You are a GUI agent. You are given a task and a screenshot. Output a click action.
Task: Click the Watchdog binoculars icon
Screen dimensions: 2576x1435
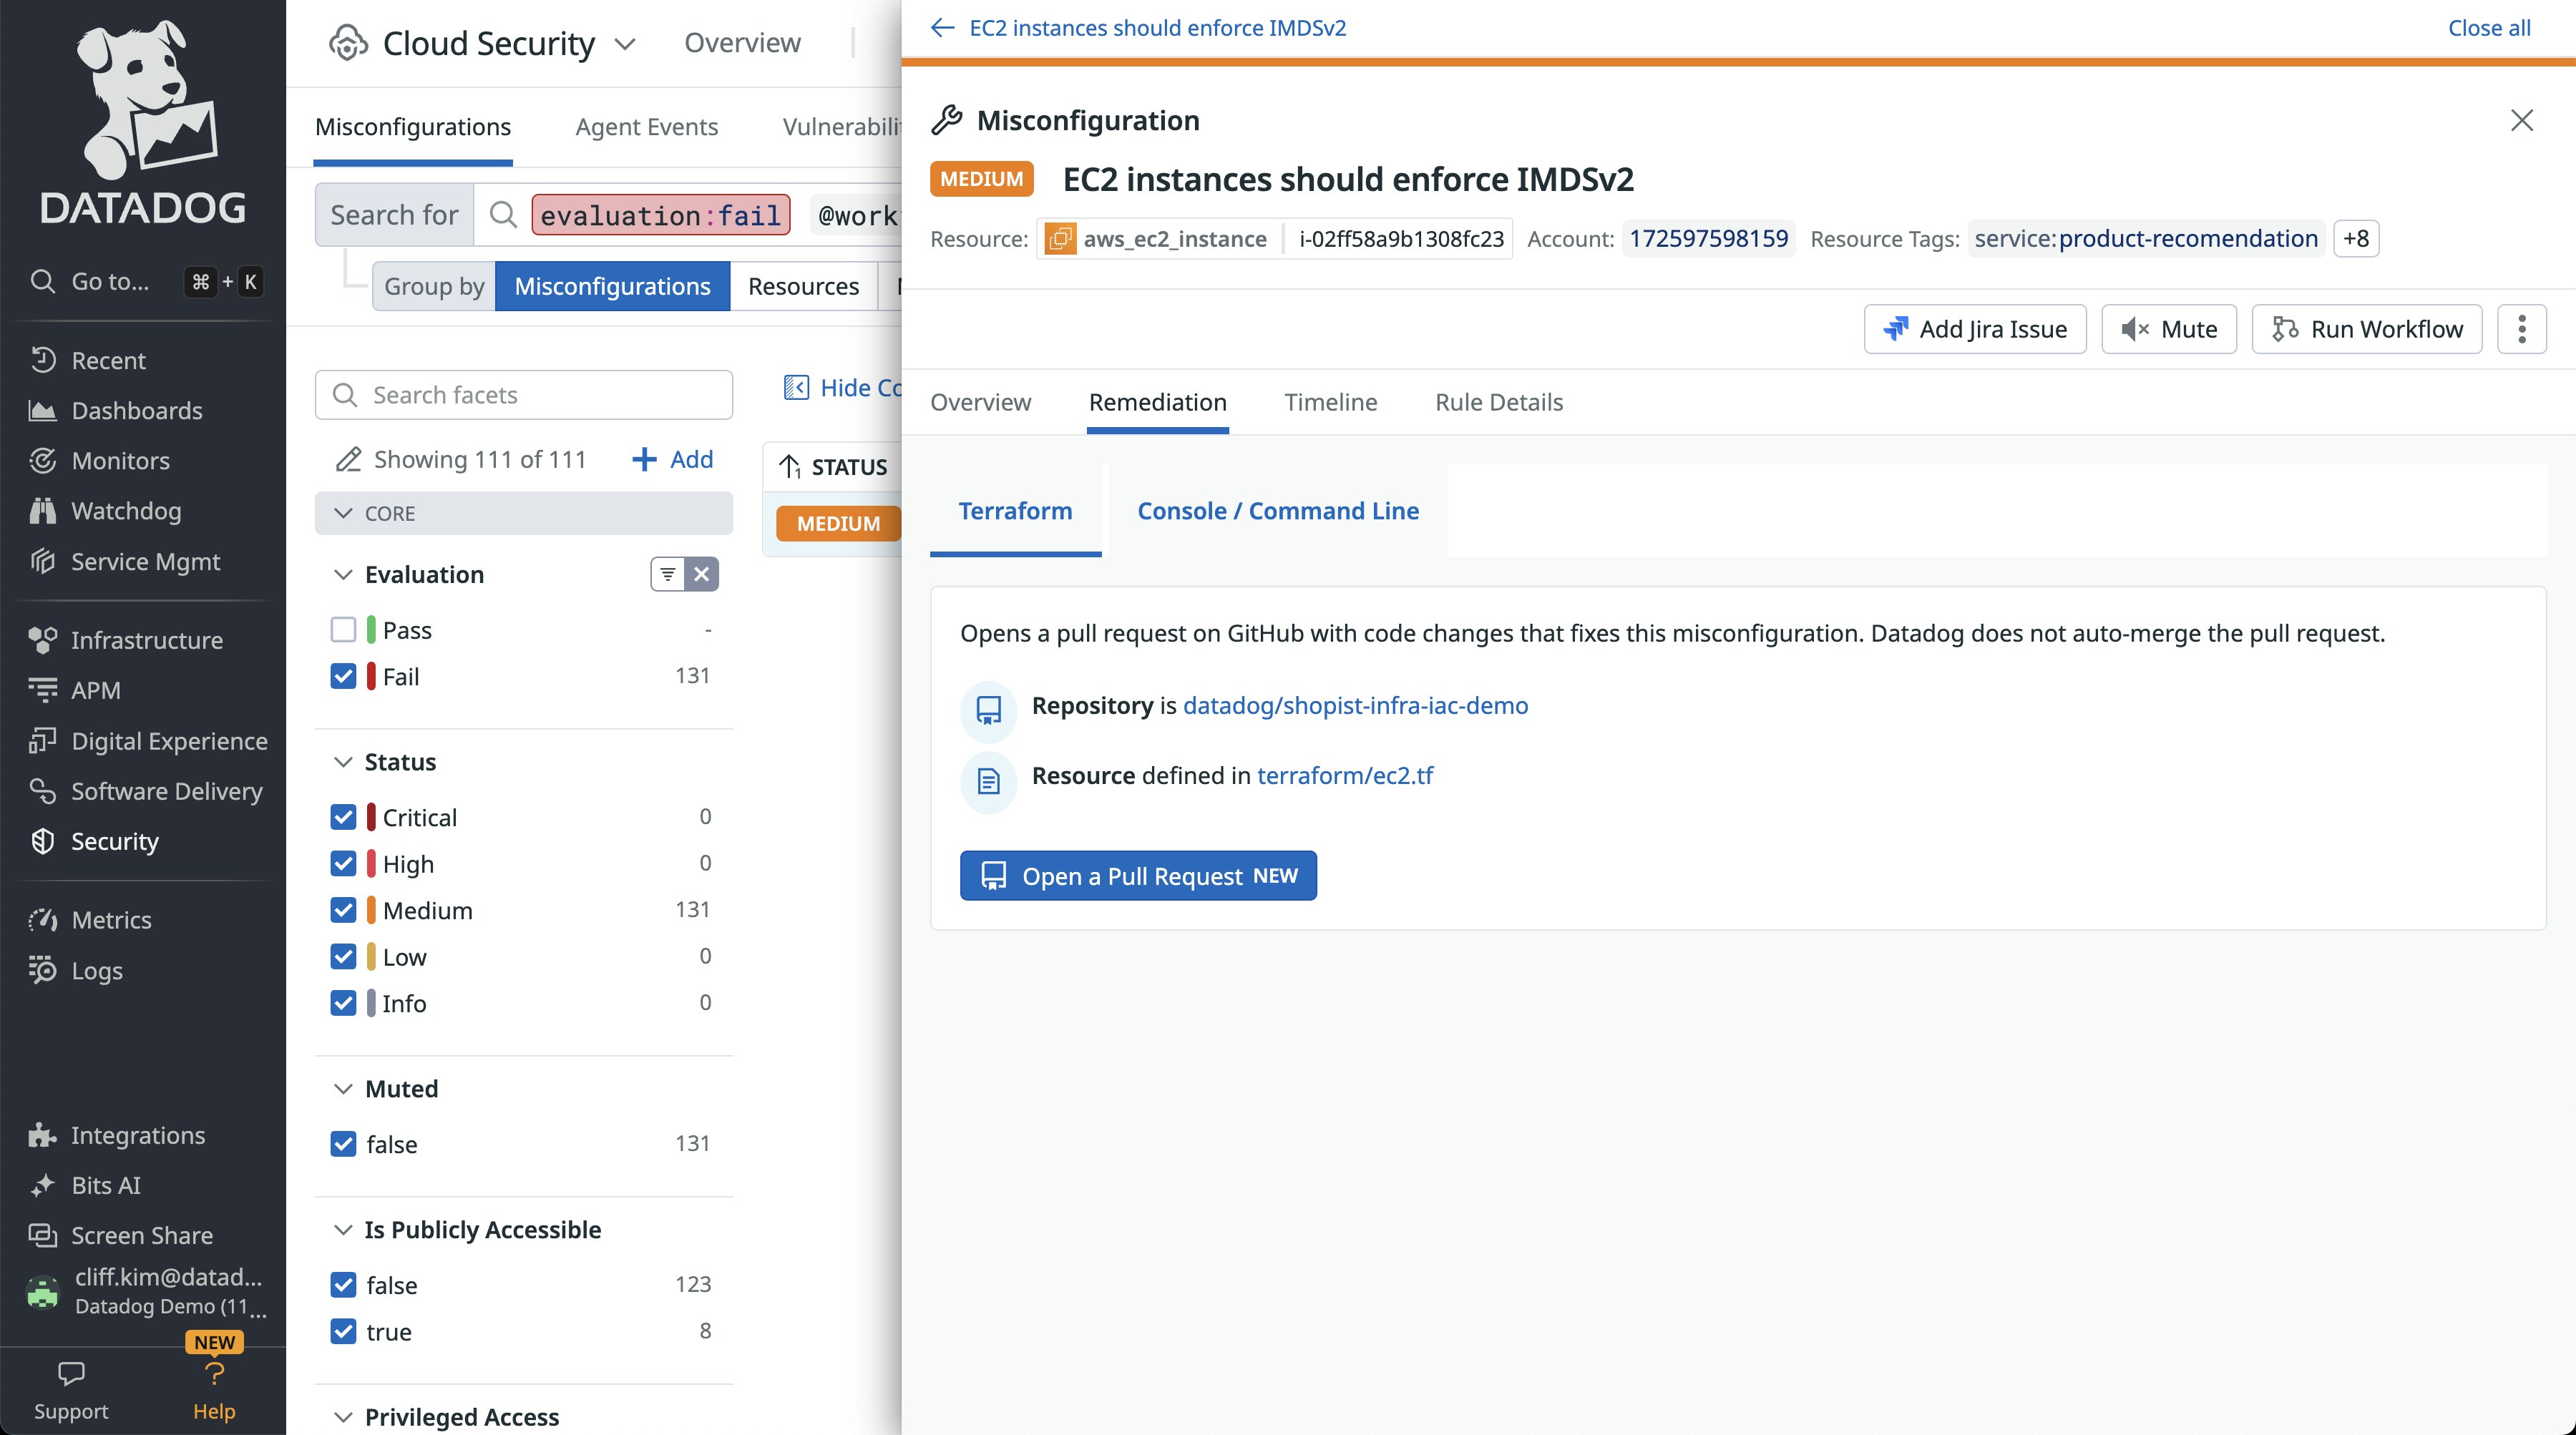[42, 511]
